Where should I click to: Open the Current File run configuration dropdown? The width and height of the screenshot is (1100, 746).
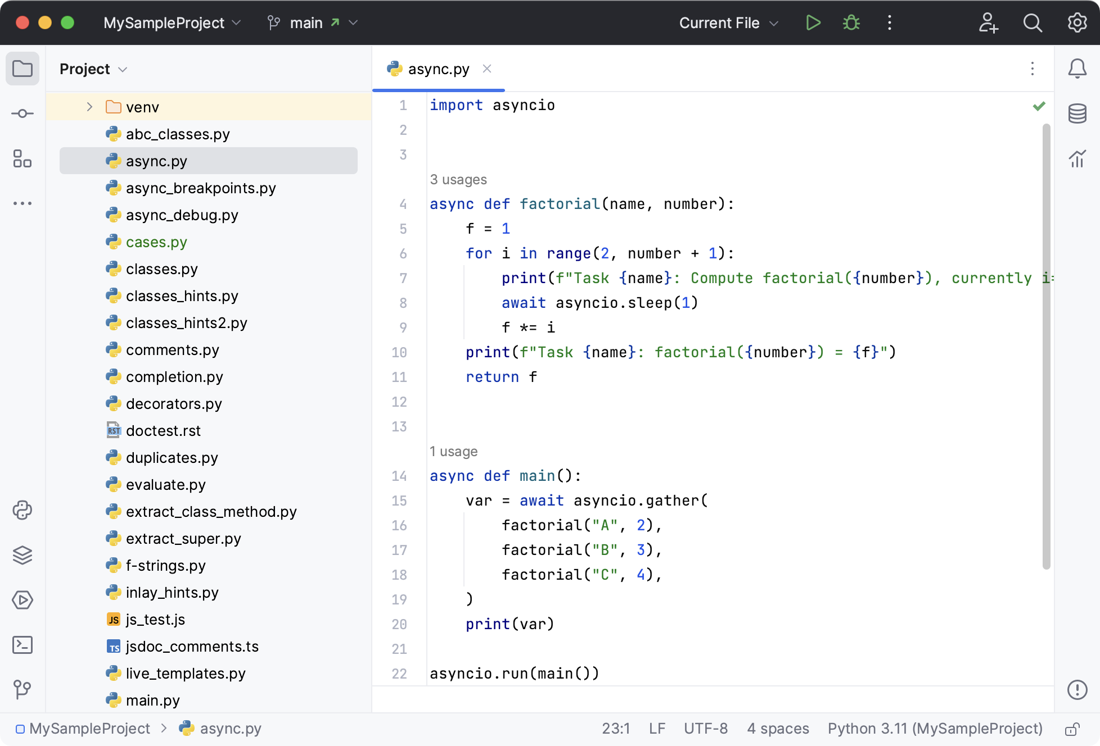(x=728, y=23)
